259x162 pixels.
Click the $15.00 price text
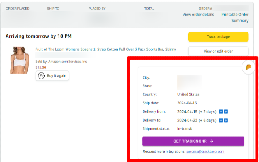tap(40, 68)
